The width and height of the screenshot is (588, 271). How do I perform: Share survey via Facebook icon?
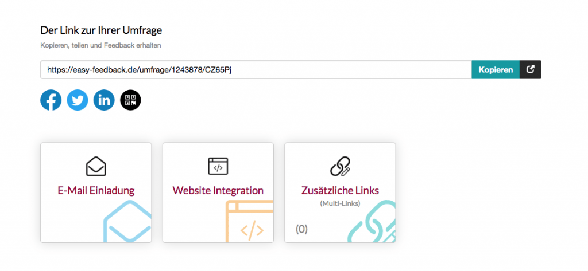51,100
